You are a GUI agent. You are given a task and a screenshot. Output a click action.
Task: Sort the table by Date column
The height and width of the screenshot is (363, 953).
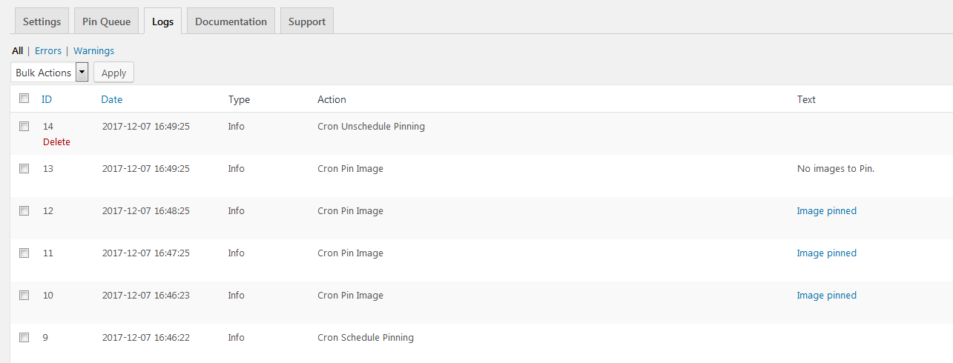click(x=112, y=99)
